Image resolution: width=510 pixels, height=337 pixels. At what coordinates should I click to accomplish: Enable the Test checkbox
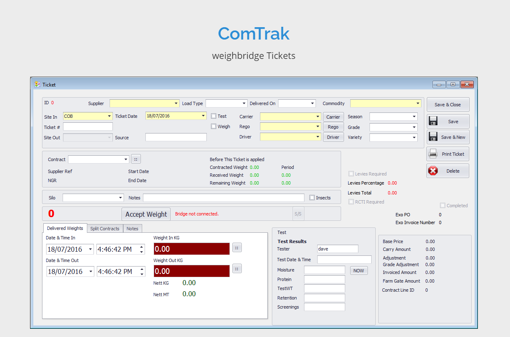(213, 116)
